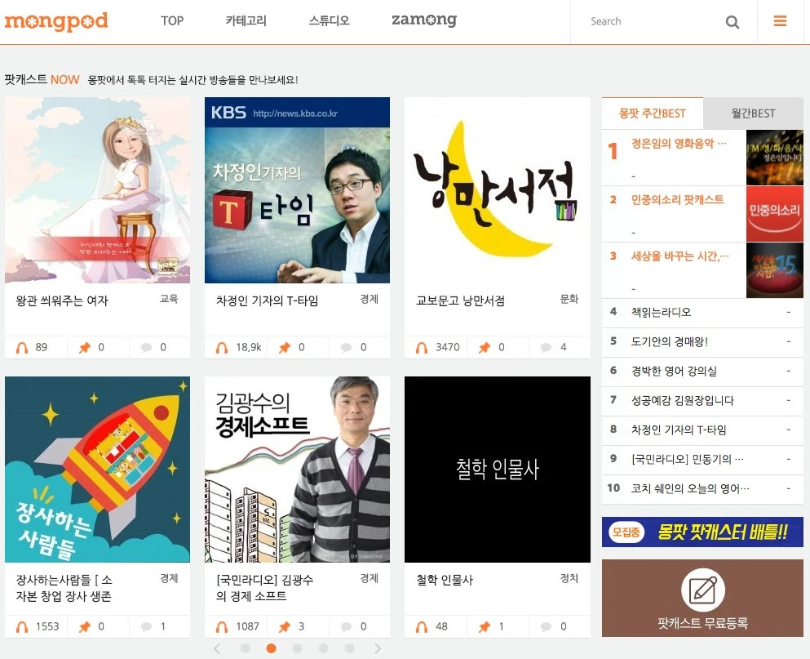Screen dimensions: 810x659
Task: Select the third carousel page dot
Action: pos(297,648)
